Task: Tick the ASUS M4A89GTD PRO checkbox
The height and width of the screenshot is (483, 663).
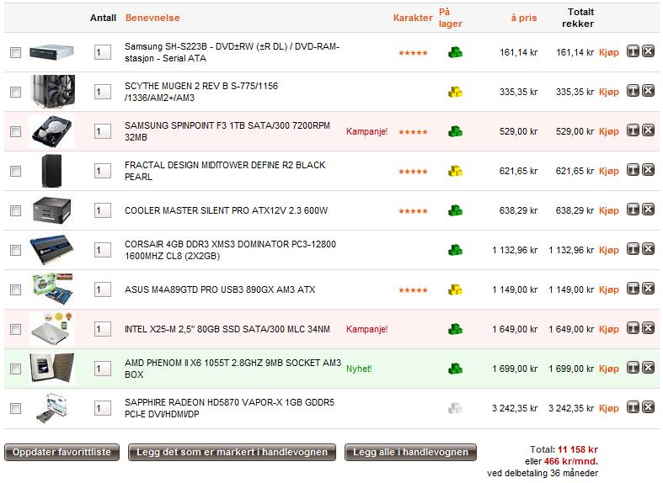Action: click(x=16, y=289)
